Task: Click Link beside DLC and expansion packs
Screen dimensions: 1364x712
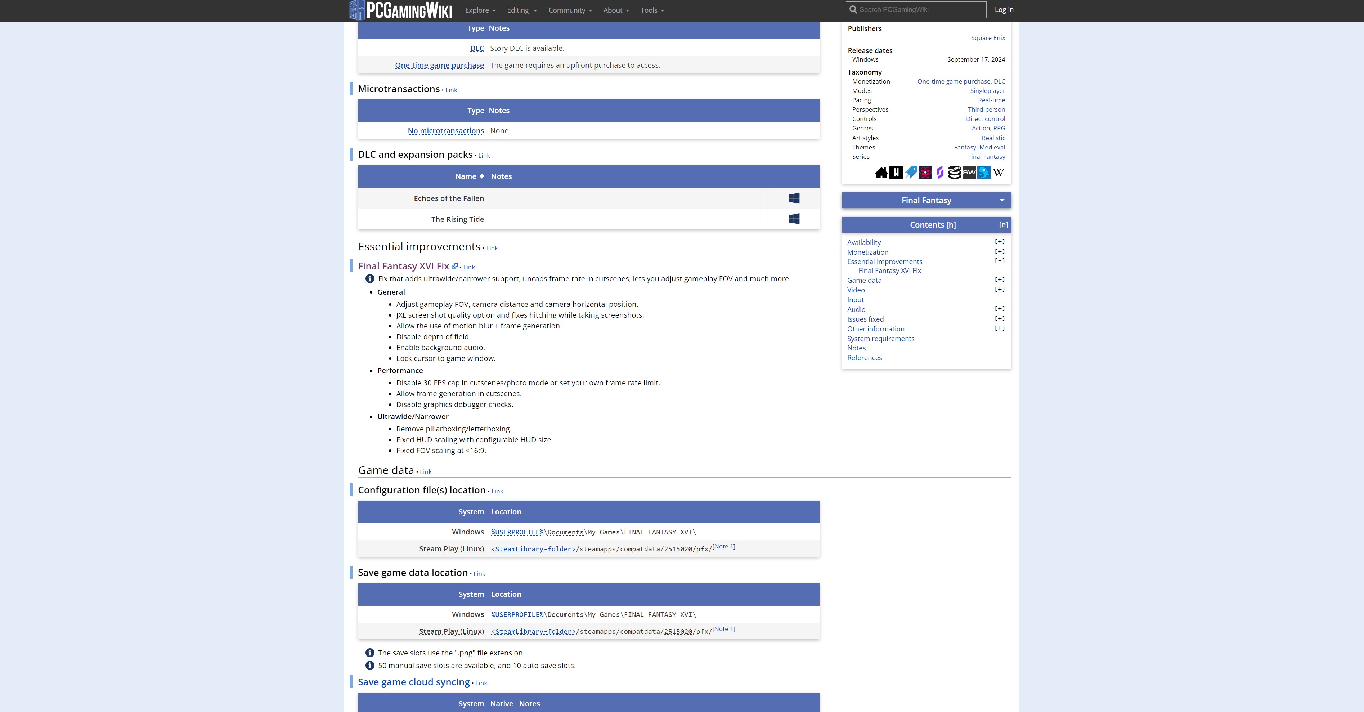Action: pos(484,156)
